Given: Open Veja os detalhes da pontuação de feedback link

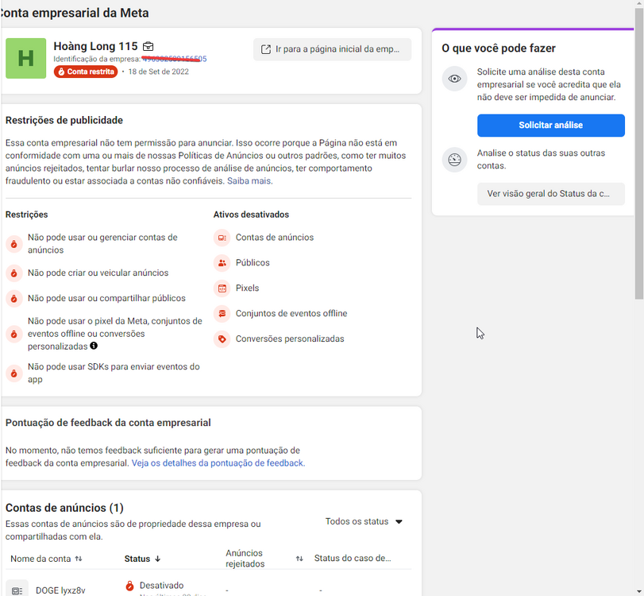Looking at the screenshot, I should point(218,462).
